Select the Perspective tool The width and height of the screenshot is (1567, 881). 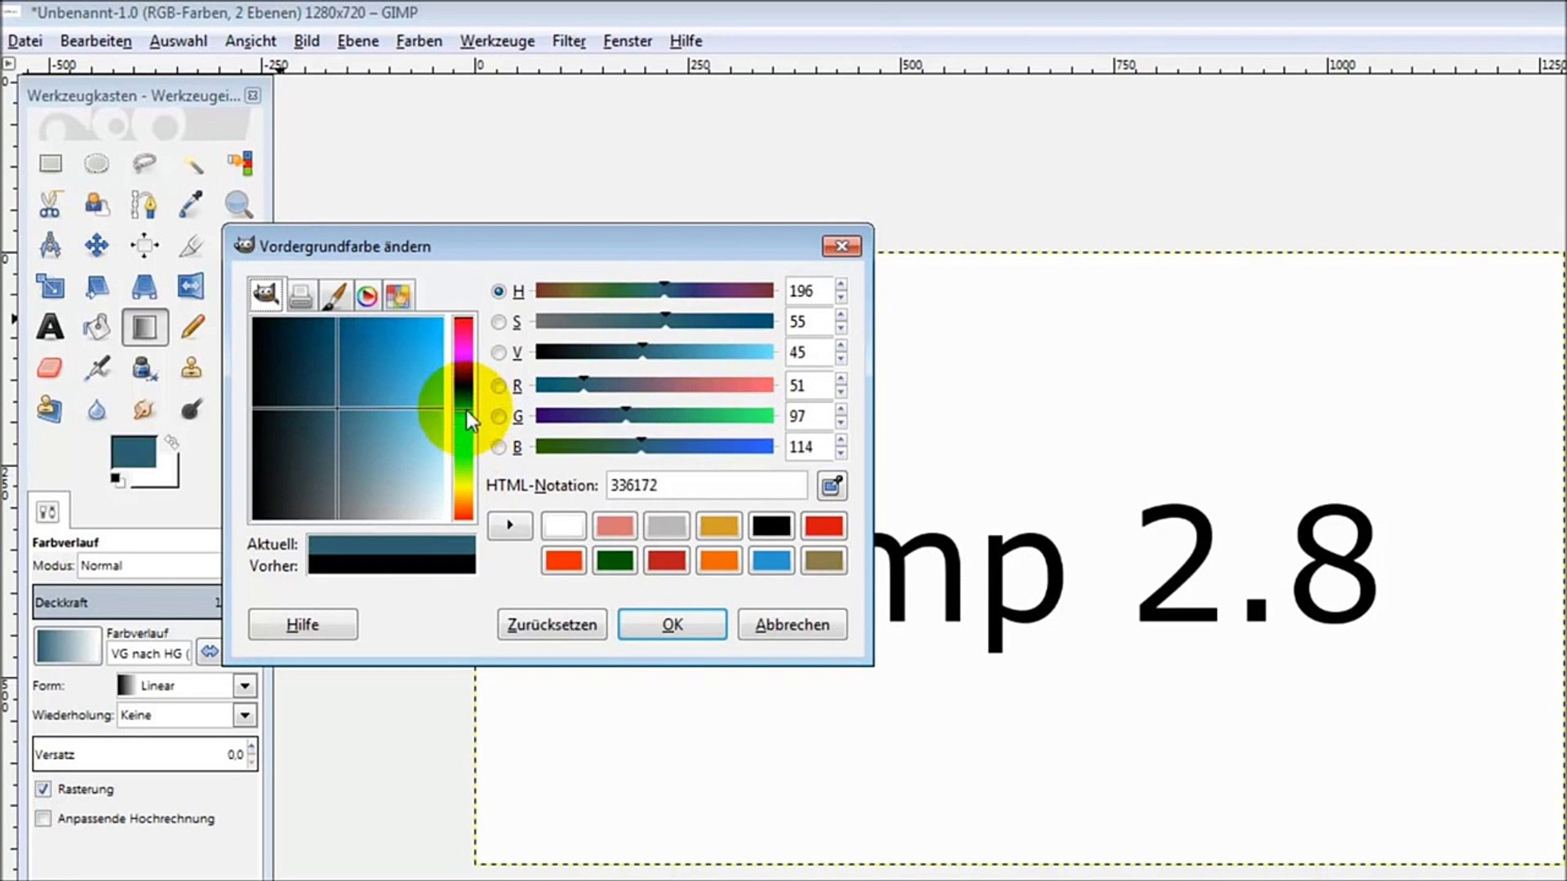(144, 286)
